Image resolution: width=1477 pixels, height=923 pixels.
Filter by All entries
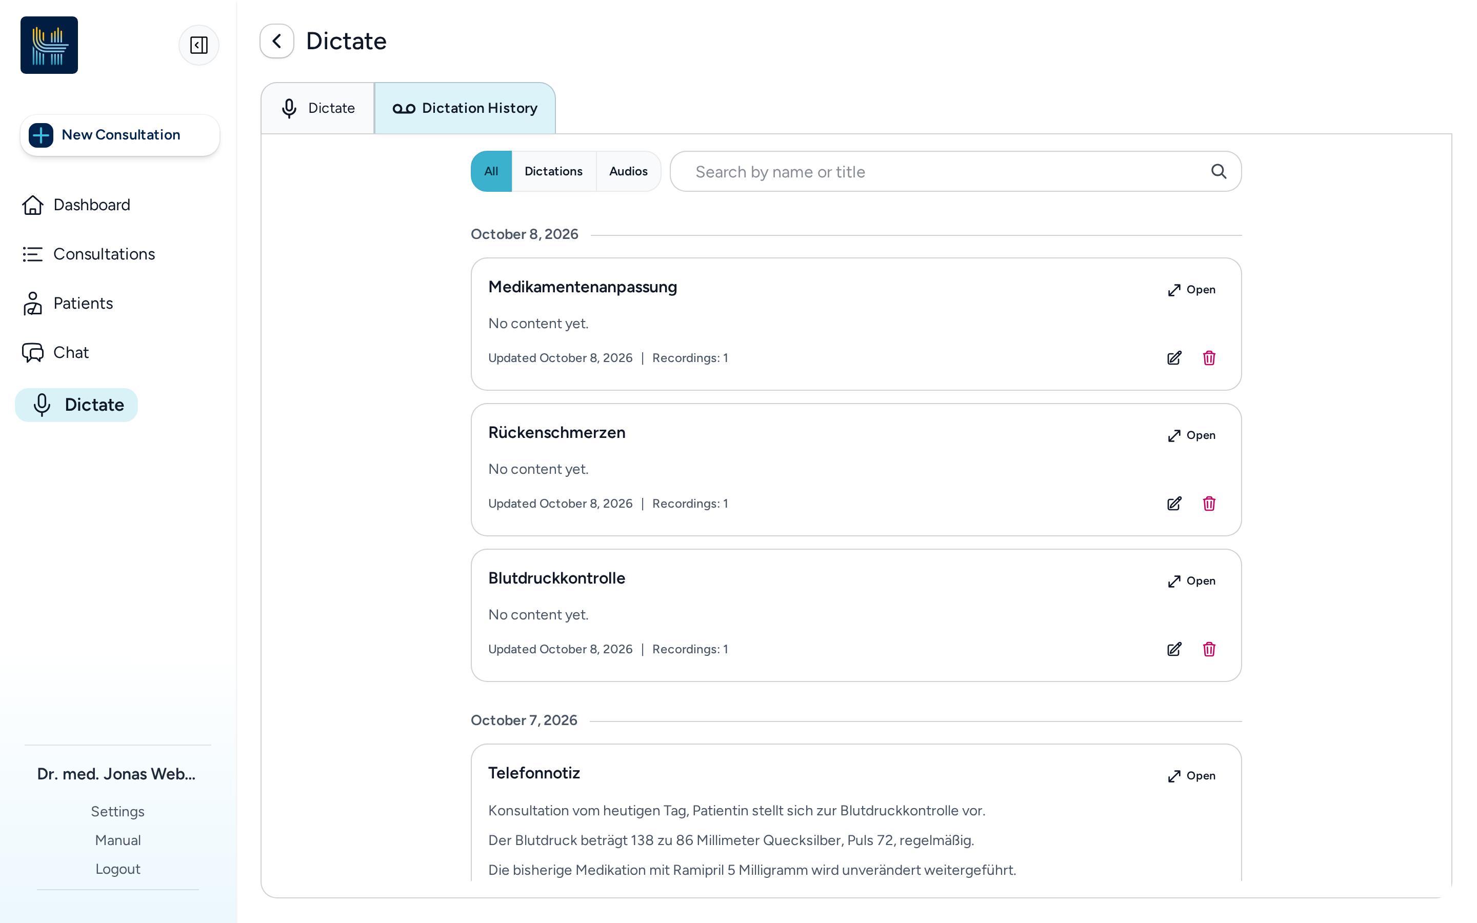coord(491,172)
